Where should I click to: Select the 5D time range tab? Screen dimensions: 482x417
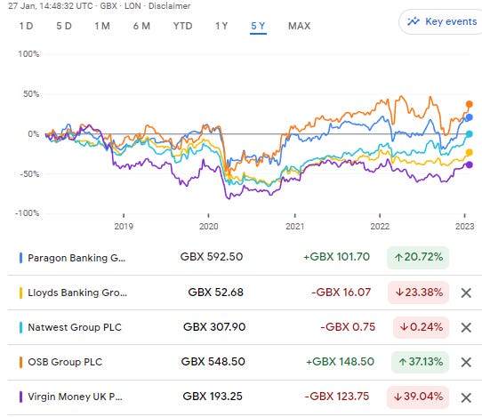pyautogui.click(x=64, y=26)
